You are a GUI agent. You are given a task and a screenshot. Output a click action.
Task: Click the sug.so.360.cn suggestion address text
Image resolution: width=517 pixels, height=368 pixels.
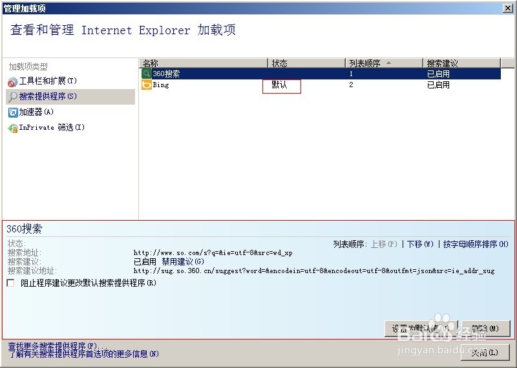point(314,271)
